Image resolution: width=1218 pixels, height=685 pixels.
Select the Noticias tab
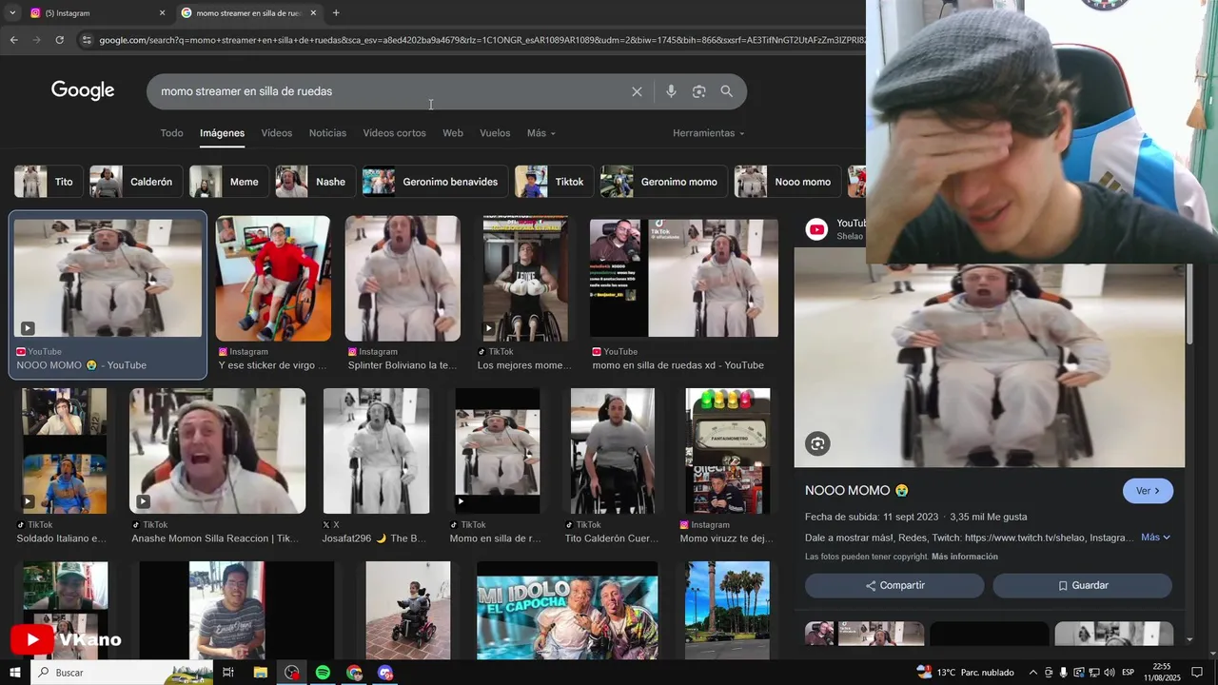click(327, 133)
